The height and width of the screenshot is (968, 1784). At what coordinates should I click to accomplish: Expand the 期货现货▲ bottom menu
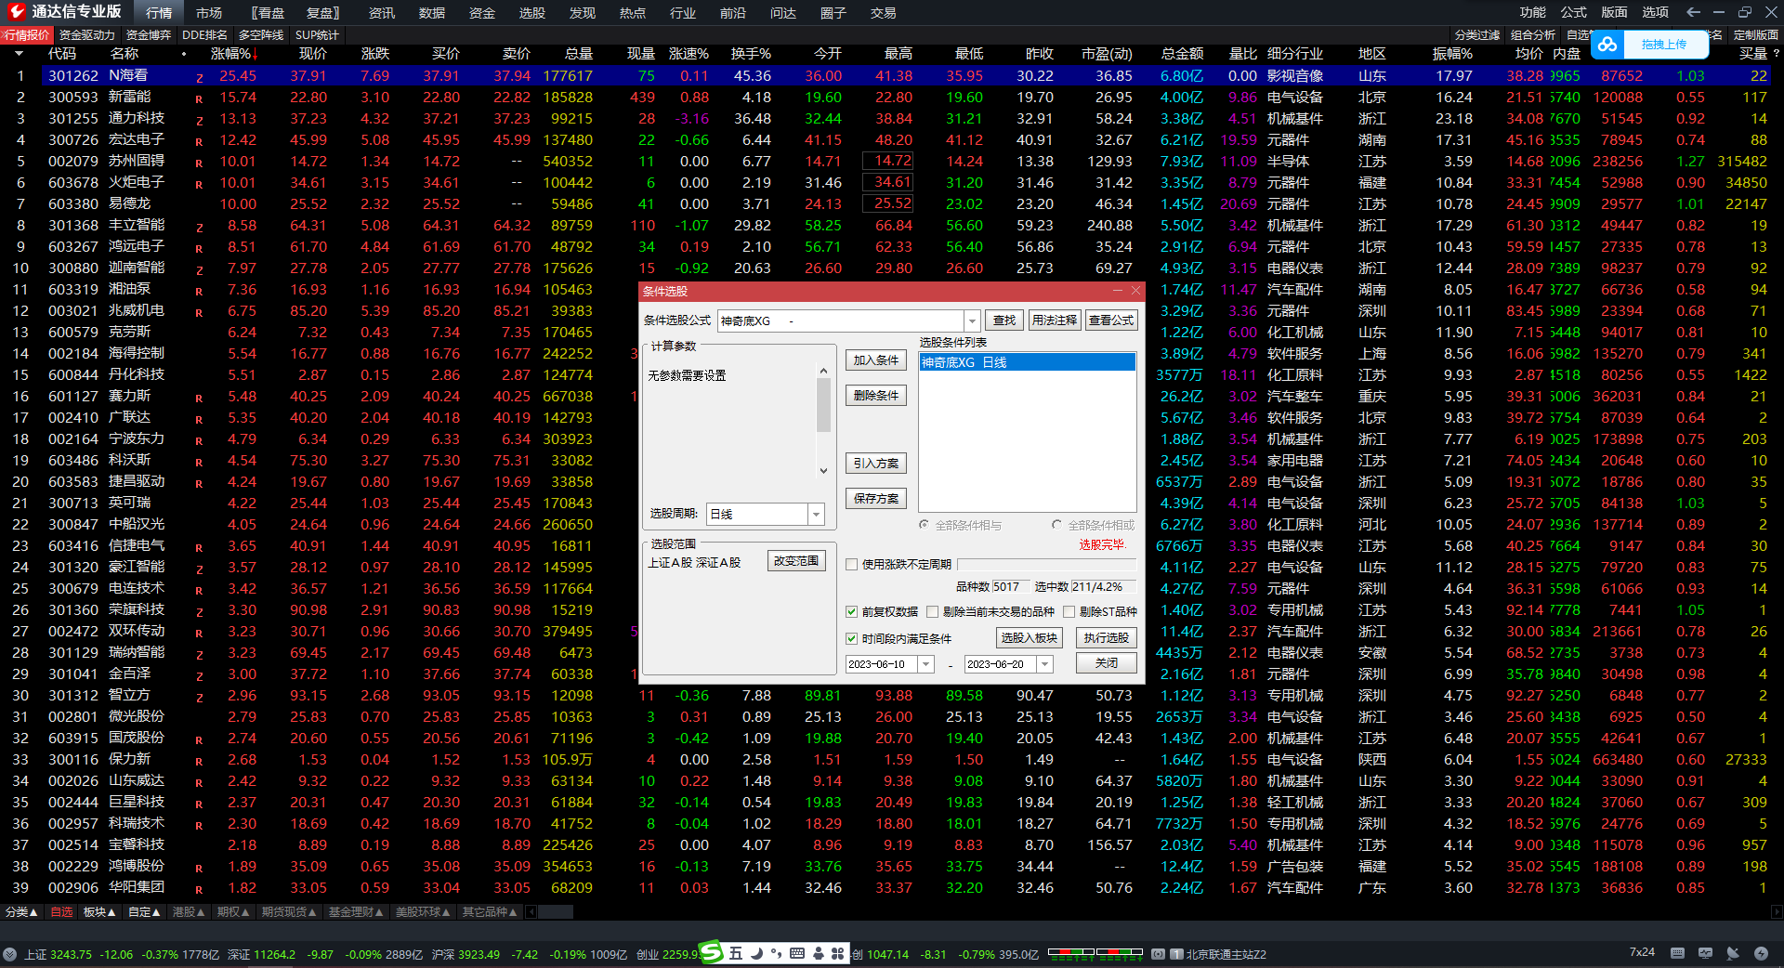click(x=289, y=912)
